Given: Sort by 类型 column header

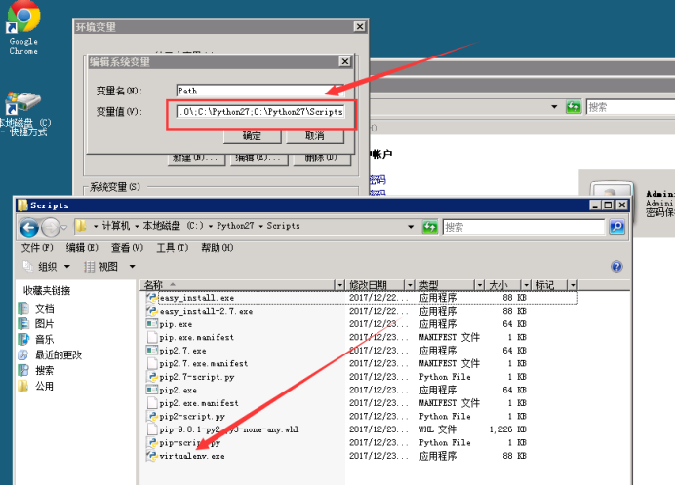Looking at the screenshot, I should [x=446, y=285].
